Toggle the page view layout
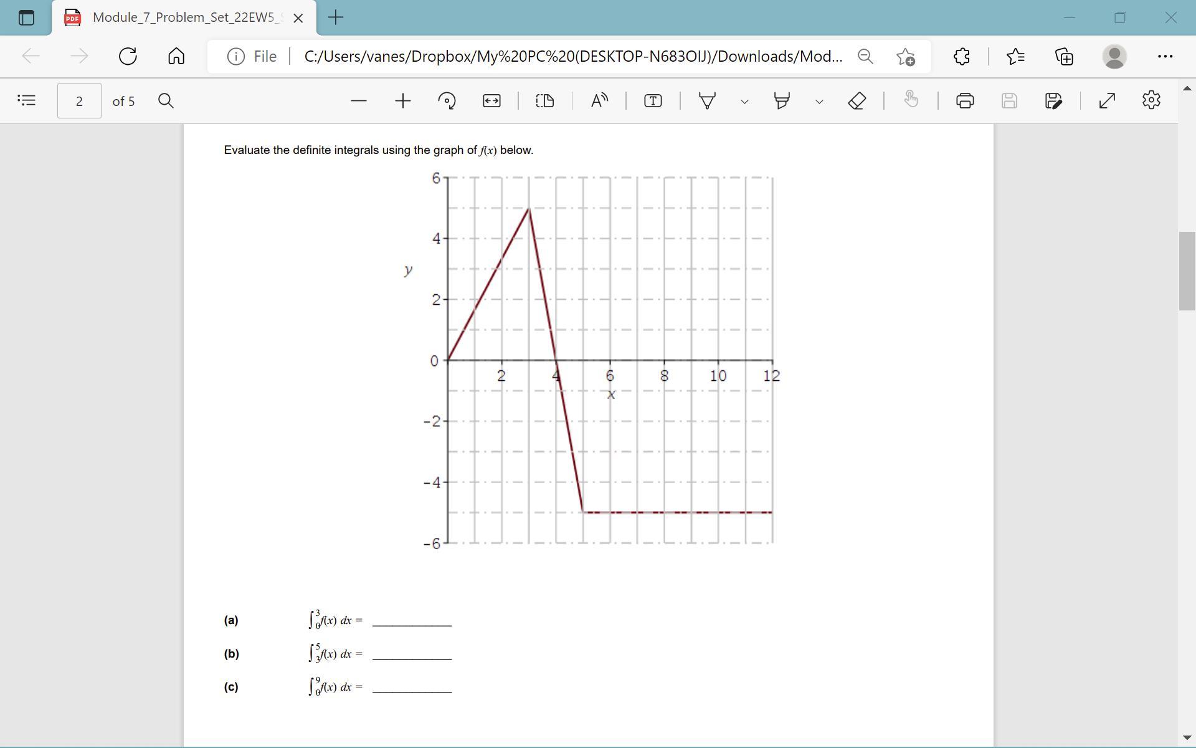The width and height of the screenshot is (1196, 748). [x=545, y=100]
